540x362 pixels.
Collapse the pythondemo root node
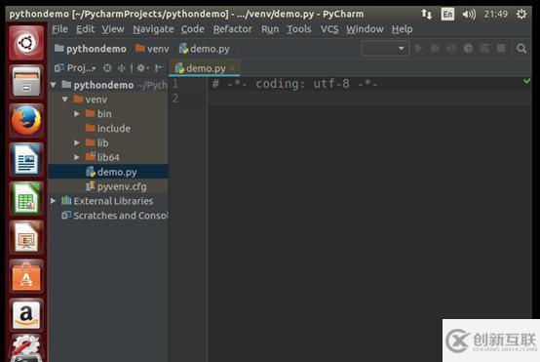(54, 85)
